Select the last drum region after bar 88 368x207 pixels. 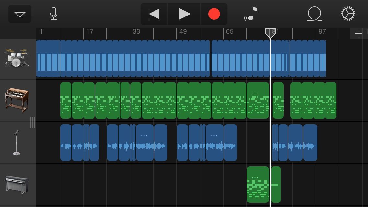(308, 59)
